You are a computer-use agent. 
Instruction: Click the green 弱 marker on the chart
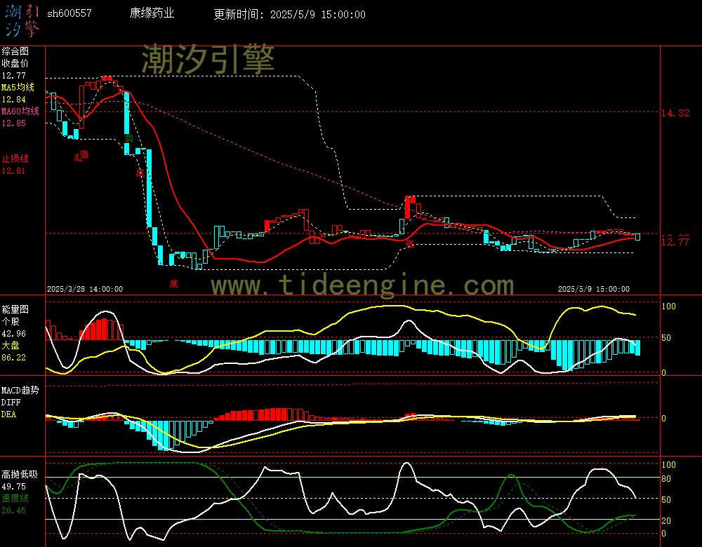(129, 138)
